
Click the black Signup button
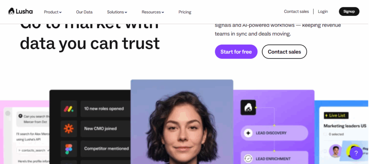349,12
